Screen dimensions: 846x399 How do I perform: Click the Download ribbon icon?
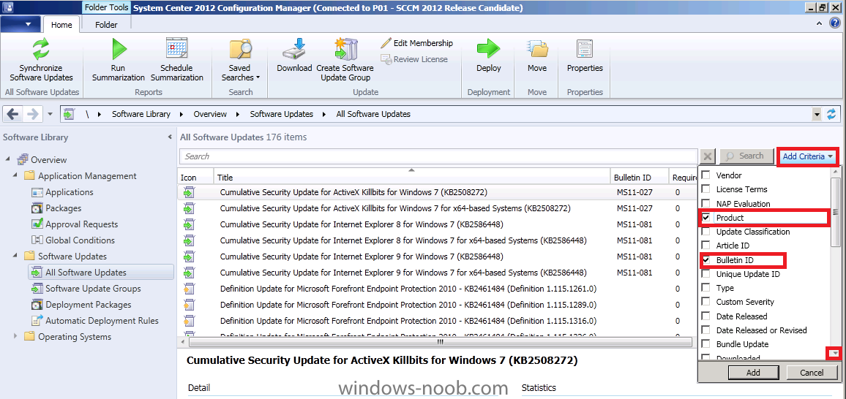(x=295, y=48)
